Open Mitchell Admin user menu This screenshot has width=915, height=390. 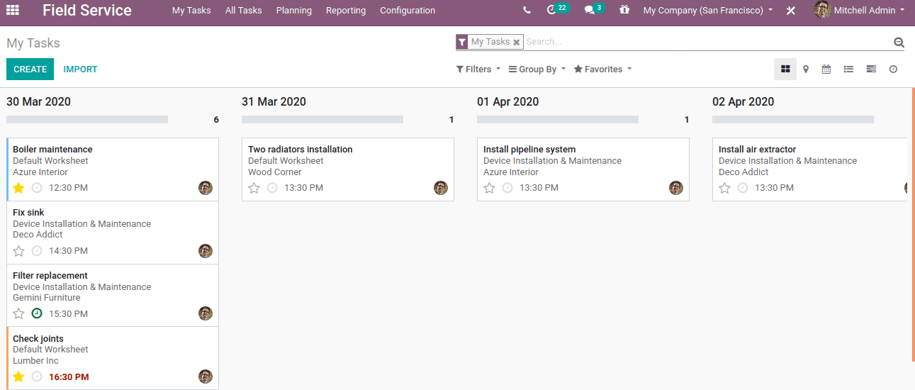tap(860, 11)
